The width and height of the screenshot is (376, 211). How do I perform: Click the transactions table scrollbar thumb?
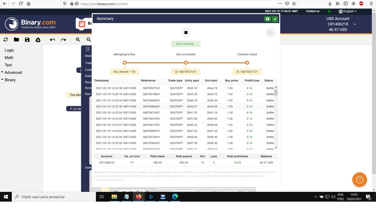276,92
